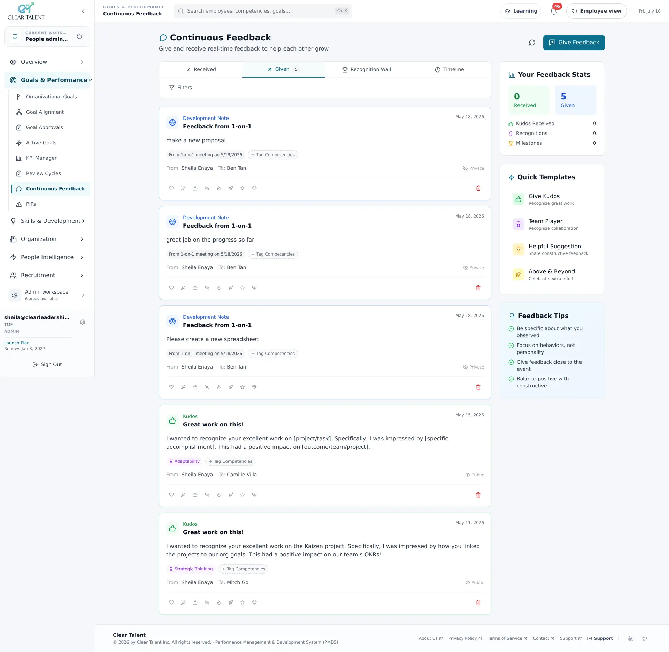Open the Current Workspace People admin switcher

[47, 37]
